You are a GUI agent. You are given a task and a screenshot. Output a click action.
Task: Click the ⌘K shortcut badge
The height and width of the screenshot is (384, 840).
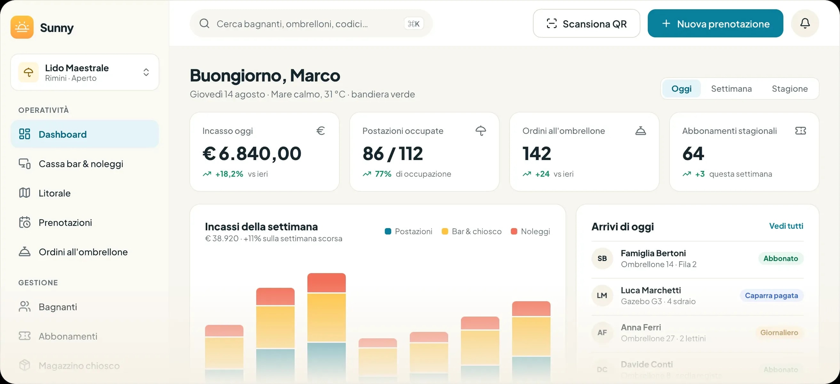414,23
